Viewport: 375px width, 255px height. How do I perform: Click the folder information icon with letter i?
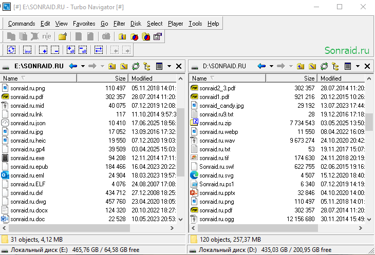(x=122, y=36)
